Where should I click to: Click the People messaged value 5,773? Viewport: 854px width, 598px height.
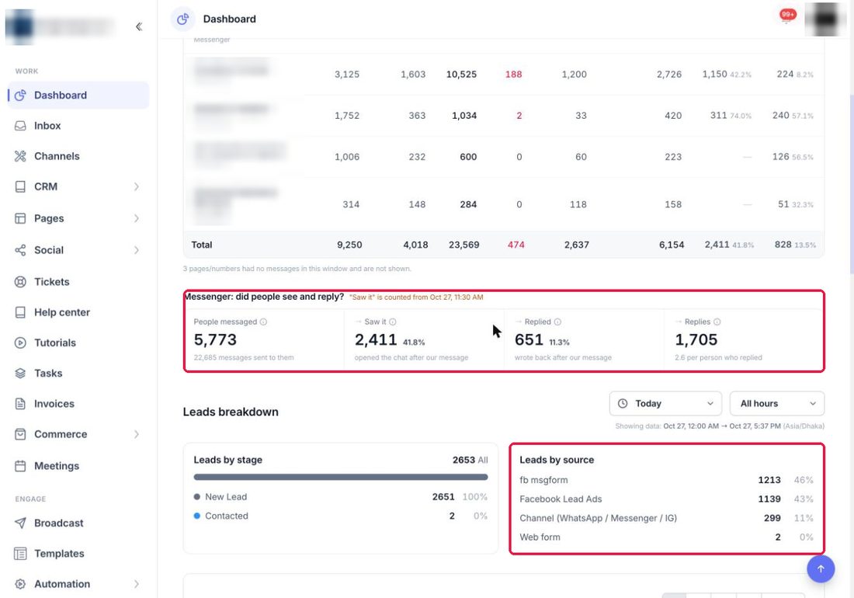pyautogui.click(x=215, y=340)
